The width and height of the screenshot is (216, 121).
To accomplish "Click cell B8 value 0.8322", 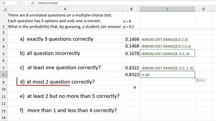I will click(x=131, y=75).
